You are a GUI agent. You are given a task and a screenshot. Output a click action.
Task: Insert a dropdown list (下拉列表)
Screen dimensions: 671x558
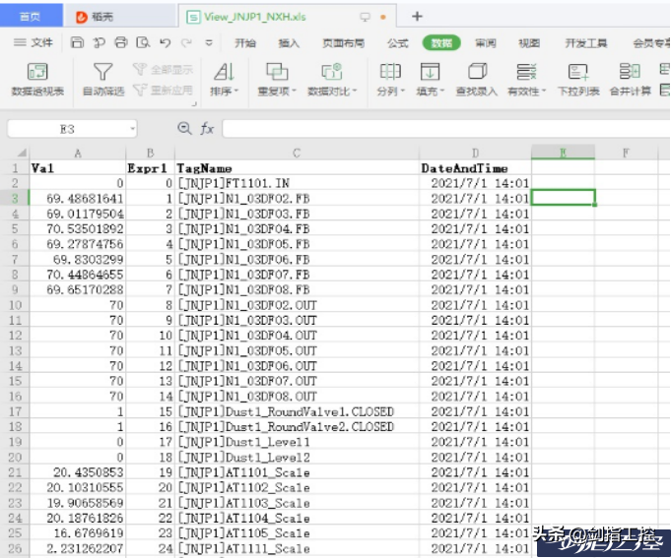pos(577,73)
